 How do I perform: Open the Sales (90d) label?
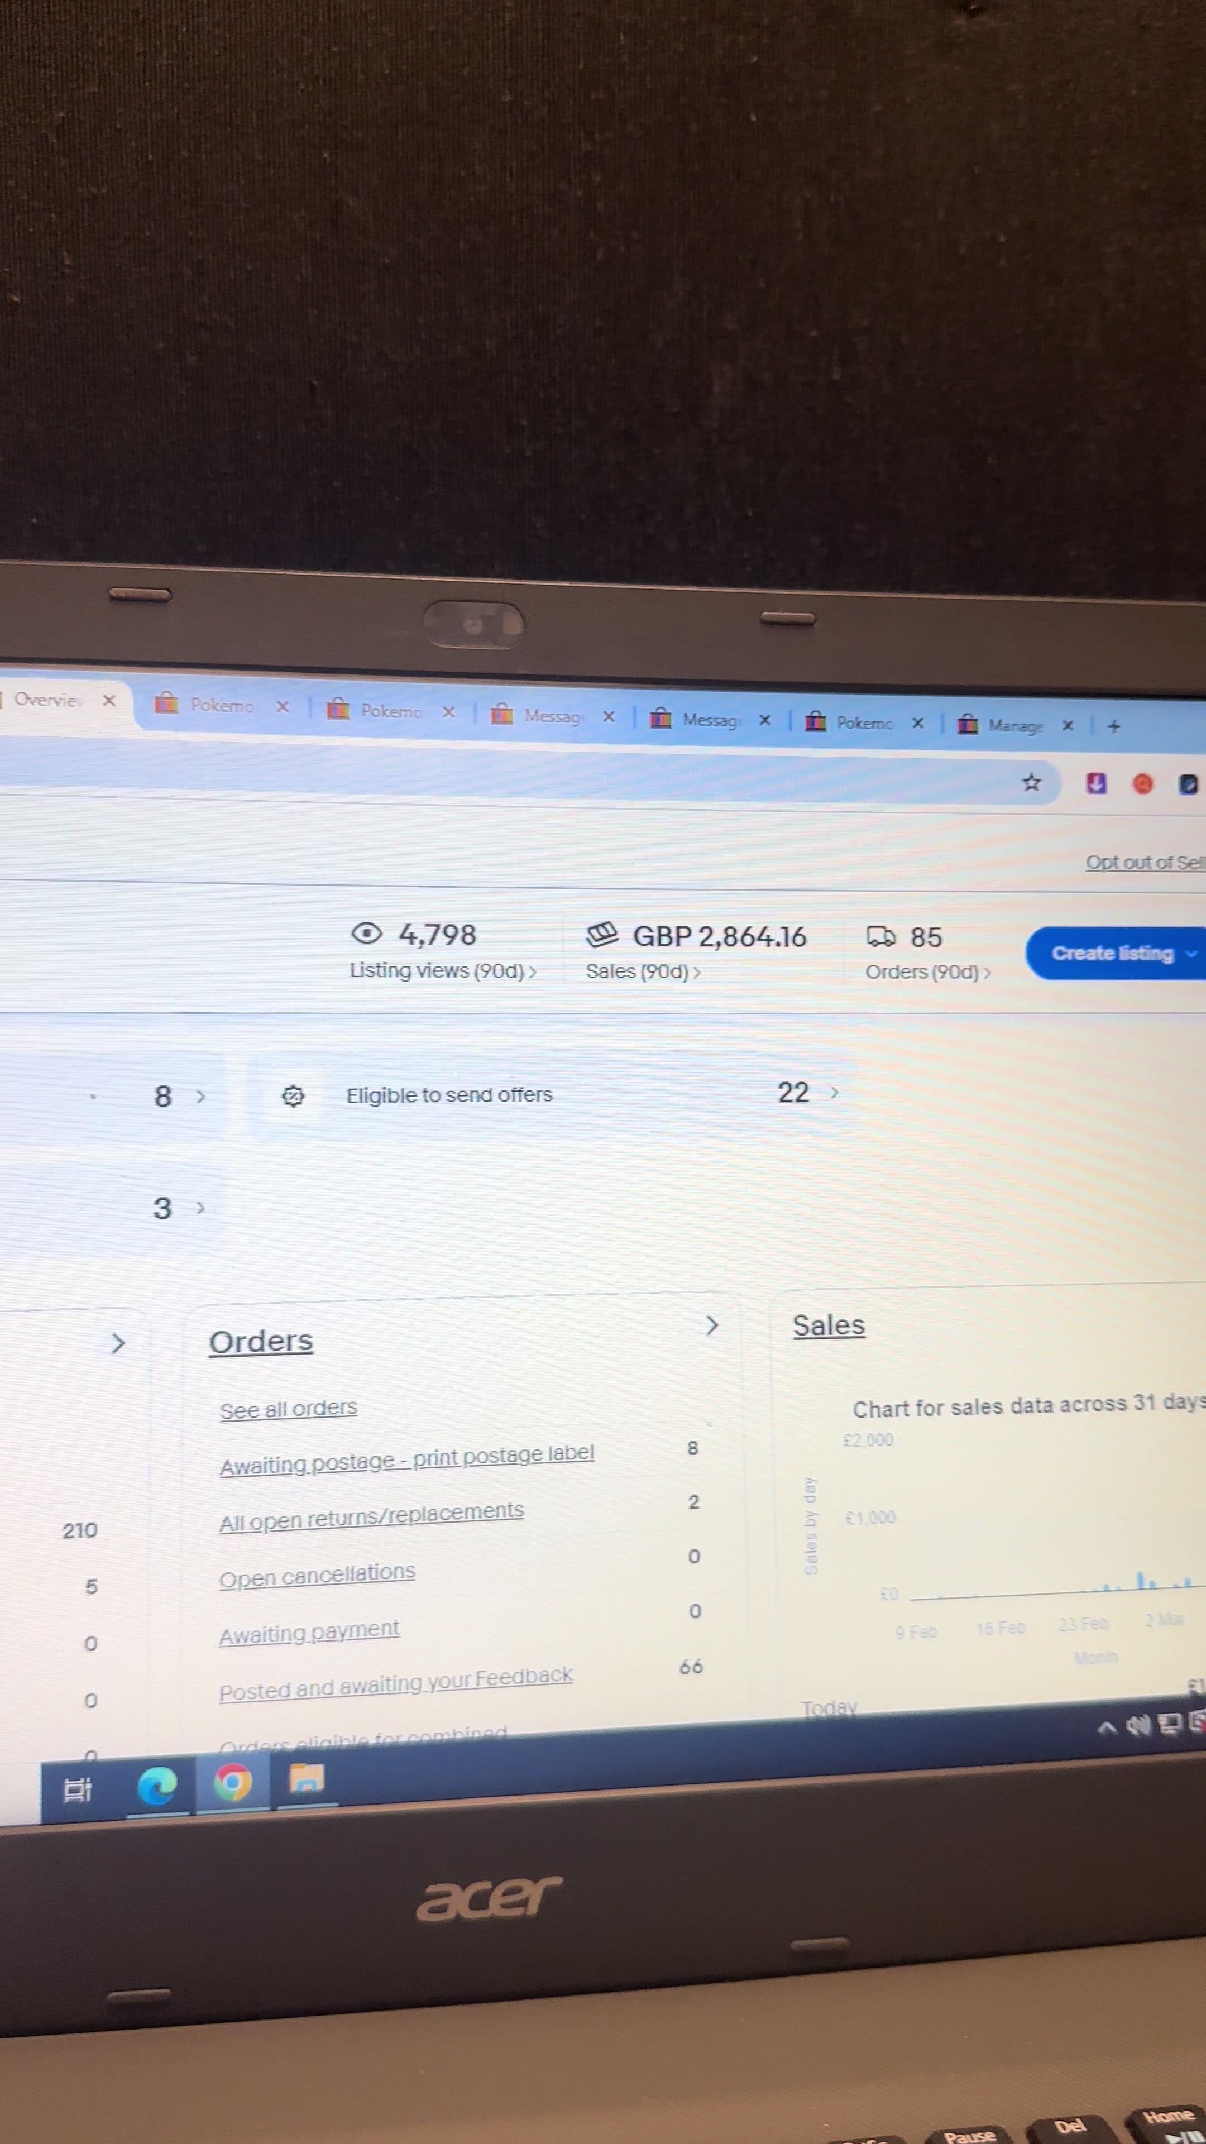pyautogui.click(x=636, y=971)
